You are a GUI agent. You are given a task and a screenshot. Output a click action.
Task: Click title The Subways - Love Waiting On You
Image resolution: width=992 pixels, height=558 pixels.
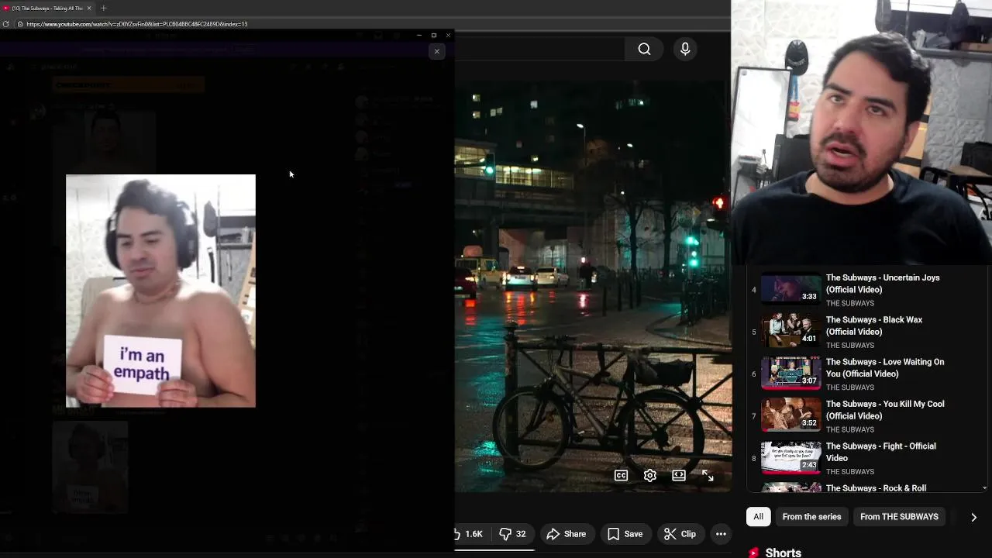[x=885, y=368]
